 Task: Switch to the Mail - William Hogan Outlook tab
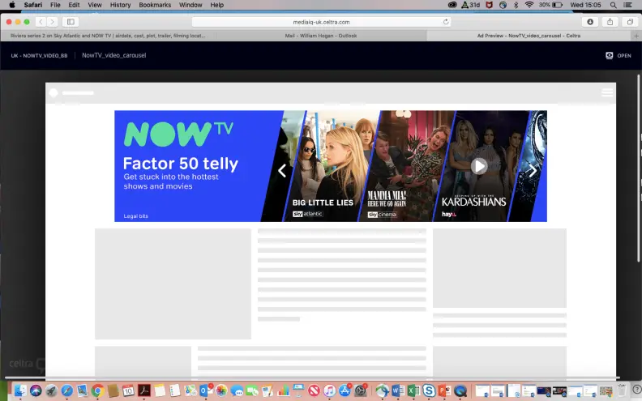(321, 36)
